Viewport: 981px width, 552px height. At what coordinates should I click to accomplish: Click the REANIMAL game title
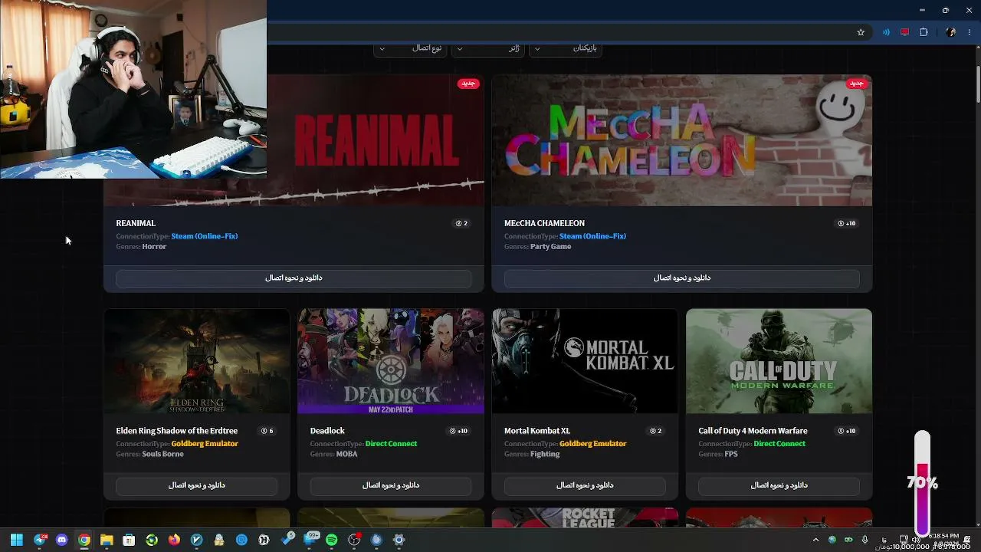coord(136,223)
